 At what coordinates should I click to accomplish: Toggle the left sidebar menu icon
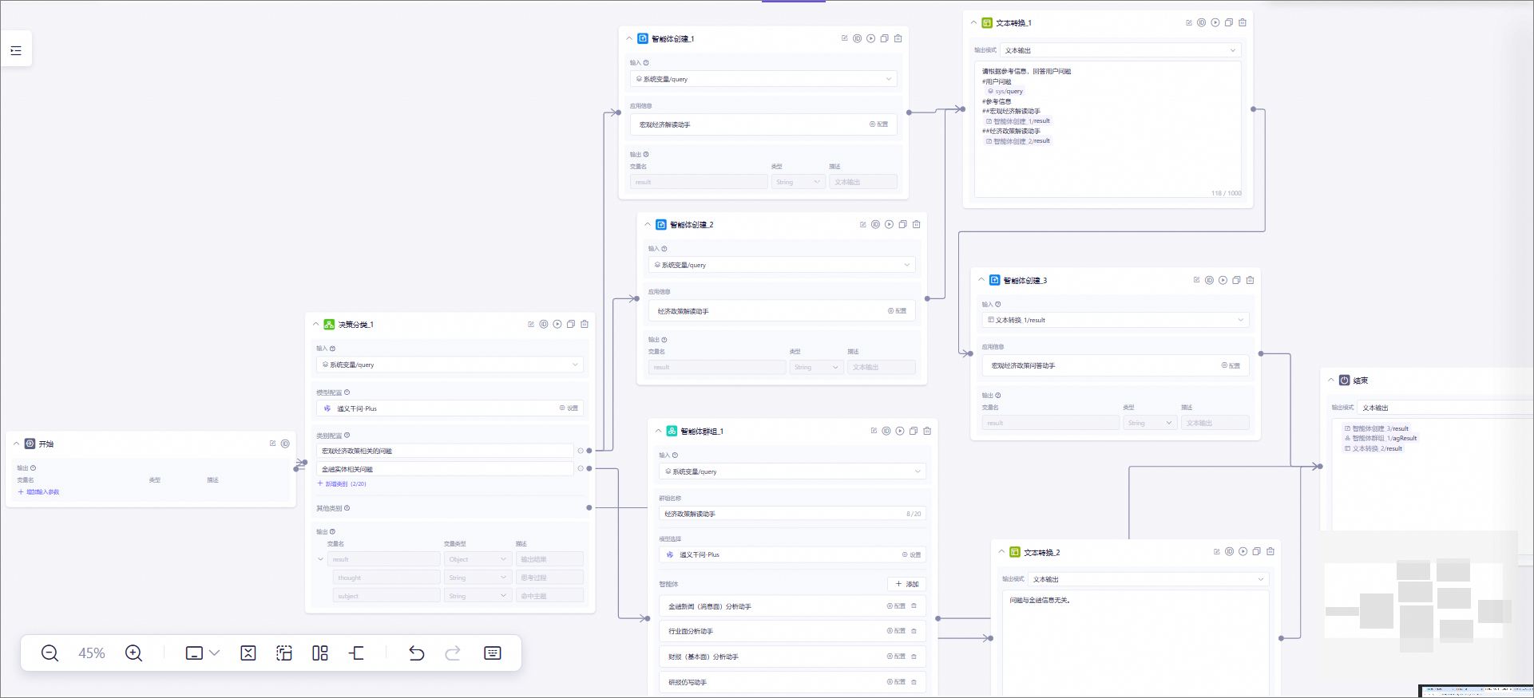coord(16,50)
